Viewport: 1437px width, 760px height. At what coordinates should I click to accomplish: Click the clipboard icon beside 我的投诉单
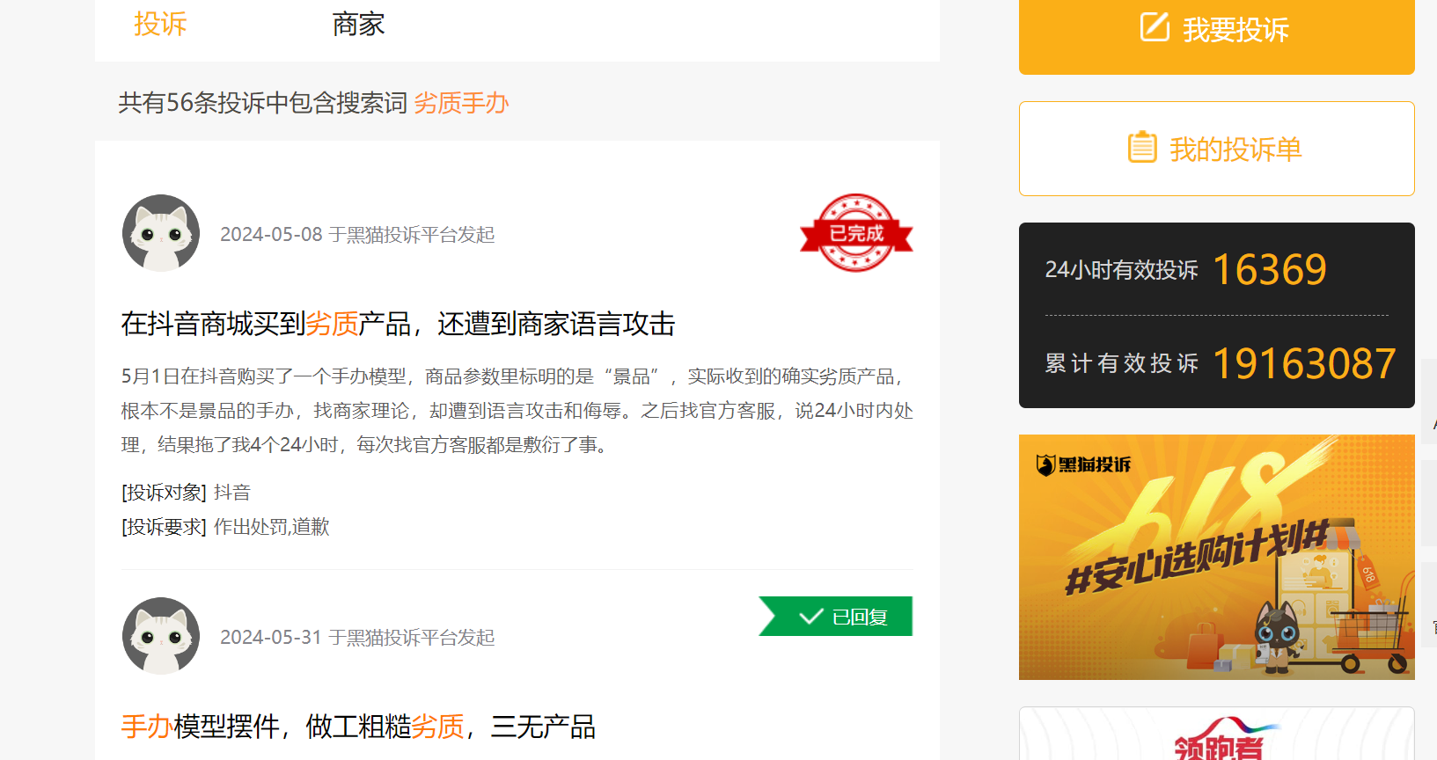coord(1142,147)
